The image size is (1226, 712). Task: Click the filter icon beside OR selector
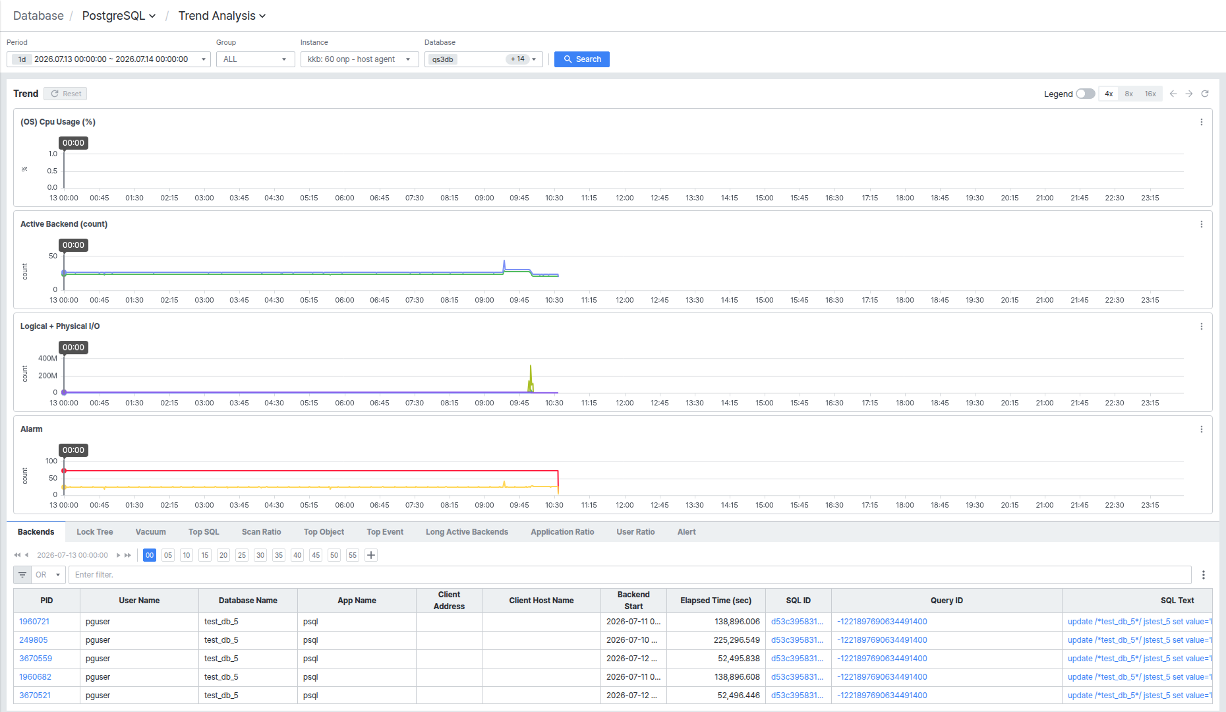pyautogui.click(x=22, y=575)
